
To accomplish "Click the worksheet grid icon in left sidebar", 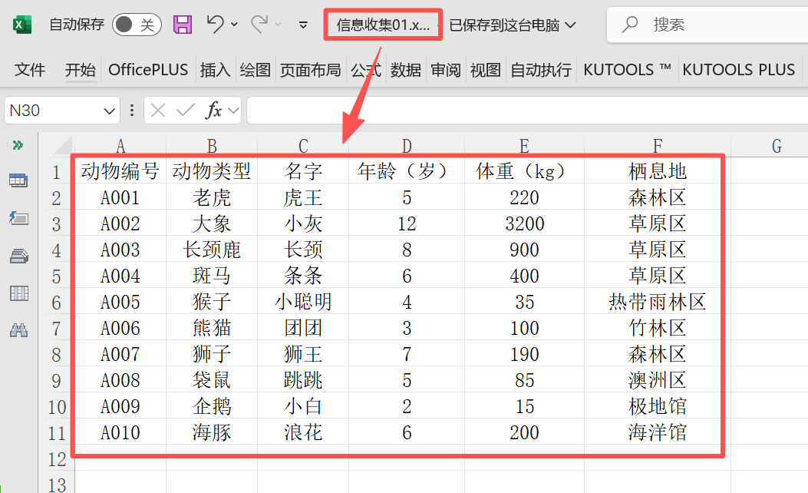I will [x=17, y=180].
